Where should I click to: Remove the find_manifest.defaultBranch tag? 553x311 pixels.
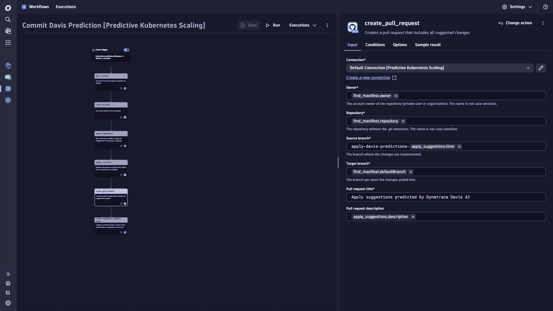(x=411, y=172)
